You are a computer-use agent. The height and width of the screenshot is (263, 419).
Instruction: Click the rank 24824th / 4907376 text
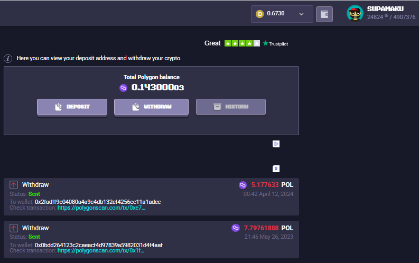point(391,17)
